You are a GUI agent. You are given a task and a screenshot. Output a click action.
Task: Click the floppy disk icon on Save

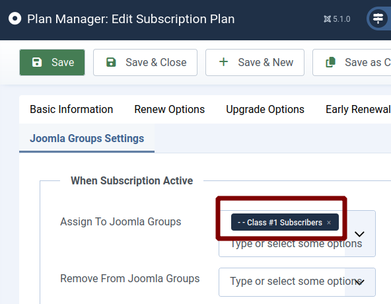[37, 62]
